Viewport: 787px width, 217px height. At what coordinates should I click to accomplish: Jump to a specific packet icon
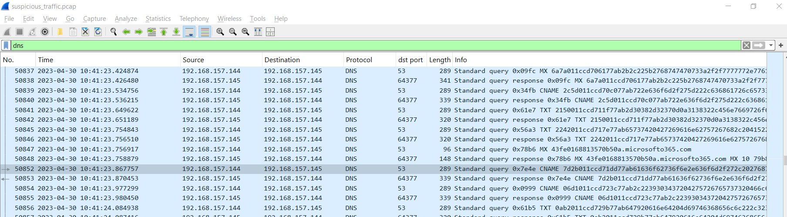pos(151,32)
